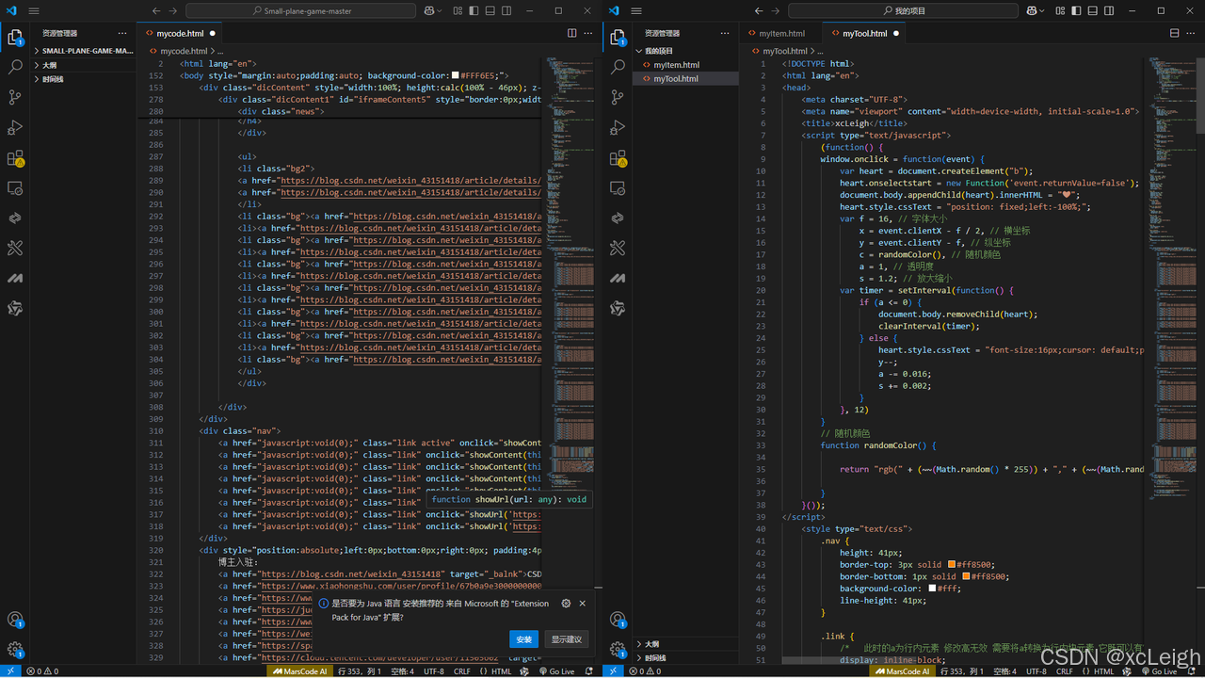Open myTool.html from the explorer tree
1205x678 pixels.
tap(686, 79)
